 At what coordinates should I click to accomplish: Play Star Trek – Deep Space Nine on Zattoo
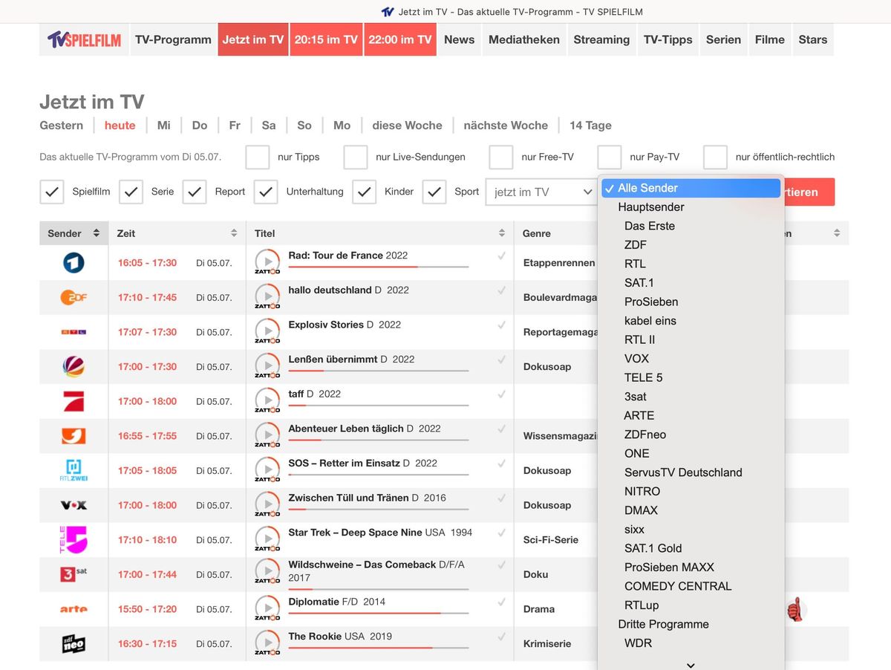(267, 540)
